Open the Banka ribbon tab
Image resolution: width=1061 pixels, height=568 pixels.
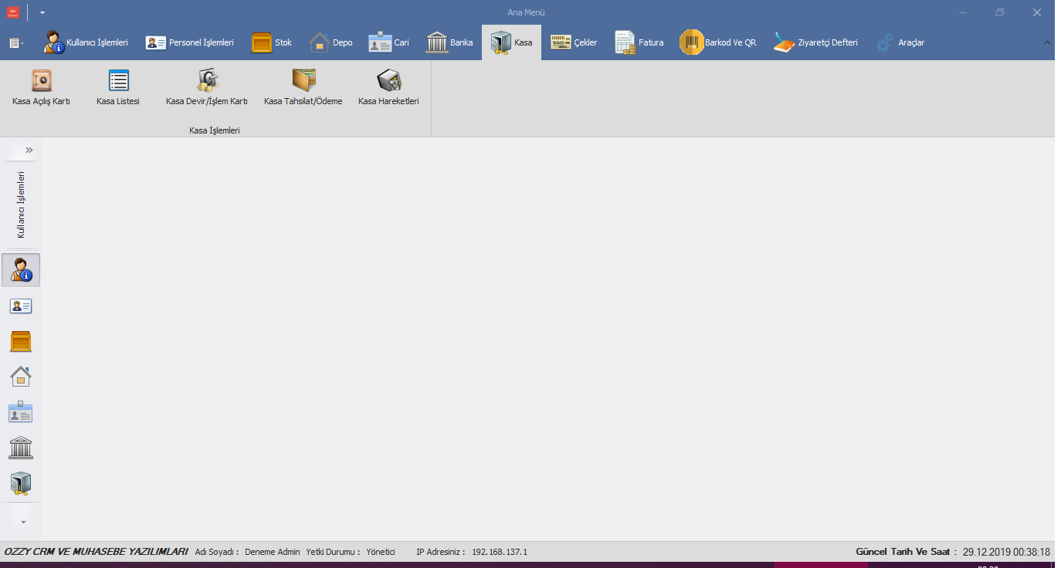tap(449, 42)
